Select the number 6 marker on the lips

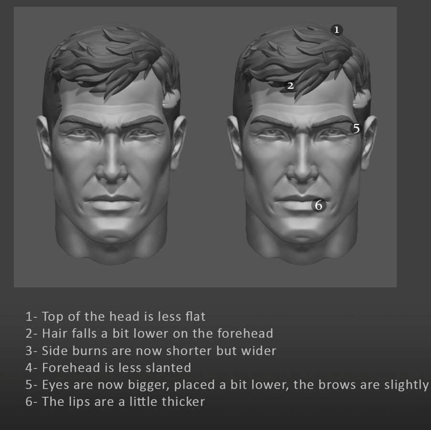pyautogui.click(x=318, y=205)
